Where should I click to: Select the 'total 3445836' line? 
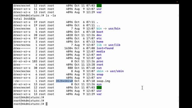[25, 19]
